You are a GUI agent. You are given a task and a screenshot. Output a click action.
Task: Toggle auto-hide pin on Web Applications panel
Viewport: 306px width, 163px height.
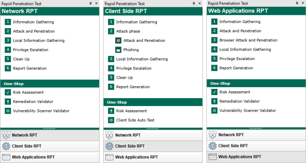(x=297, y=3)
